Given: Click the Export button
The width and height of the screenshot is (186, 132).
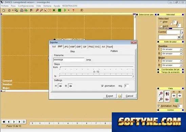Looking at the screenshot, I should pos(109,96).
